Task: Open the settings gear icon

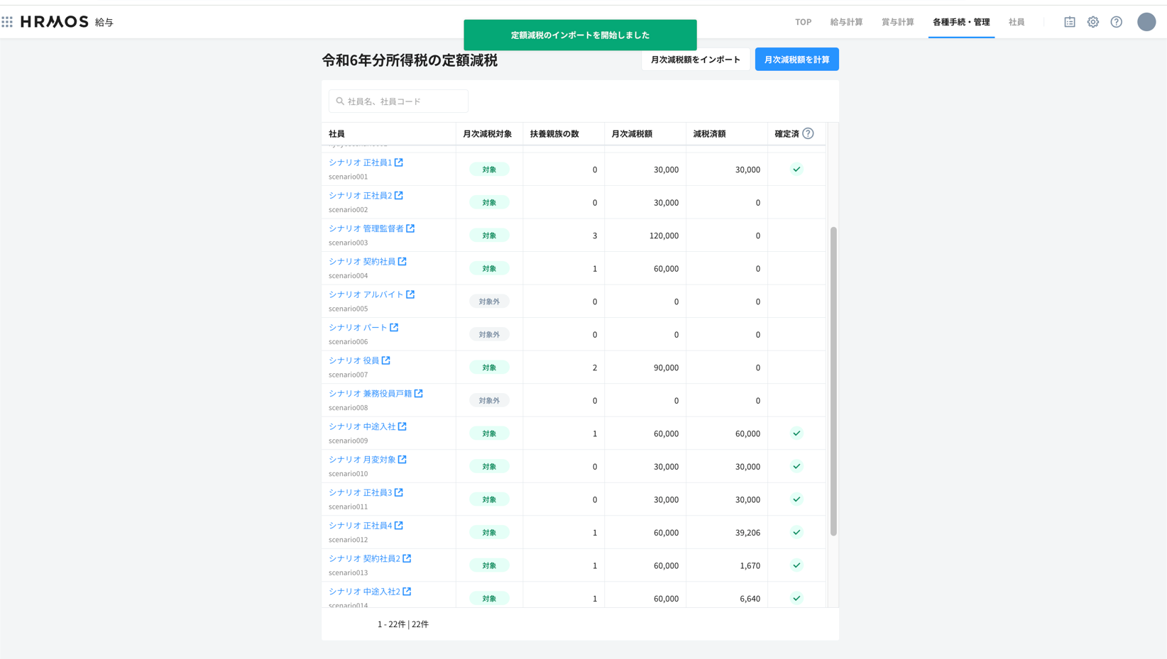Action: tap(1092, 22)
